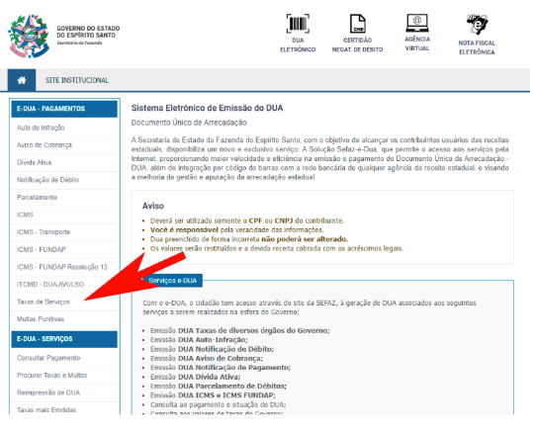This screenshot has width=534, height=433.
Task: Open the Aviso de Cobrança link
Action: [x=44, y=145]
